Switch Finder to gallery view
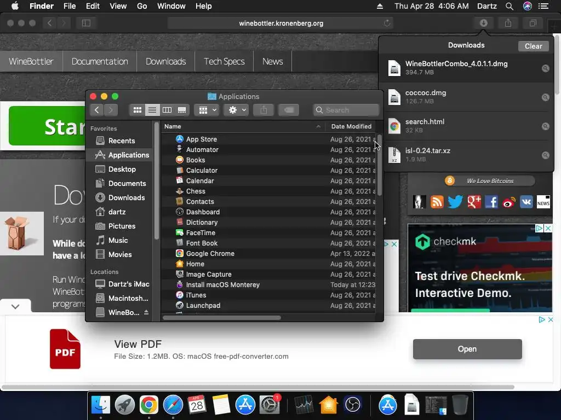This screenshot has width=561, height=420. (182, 110)
